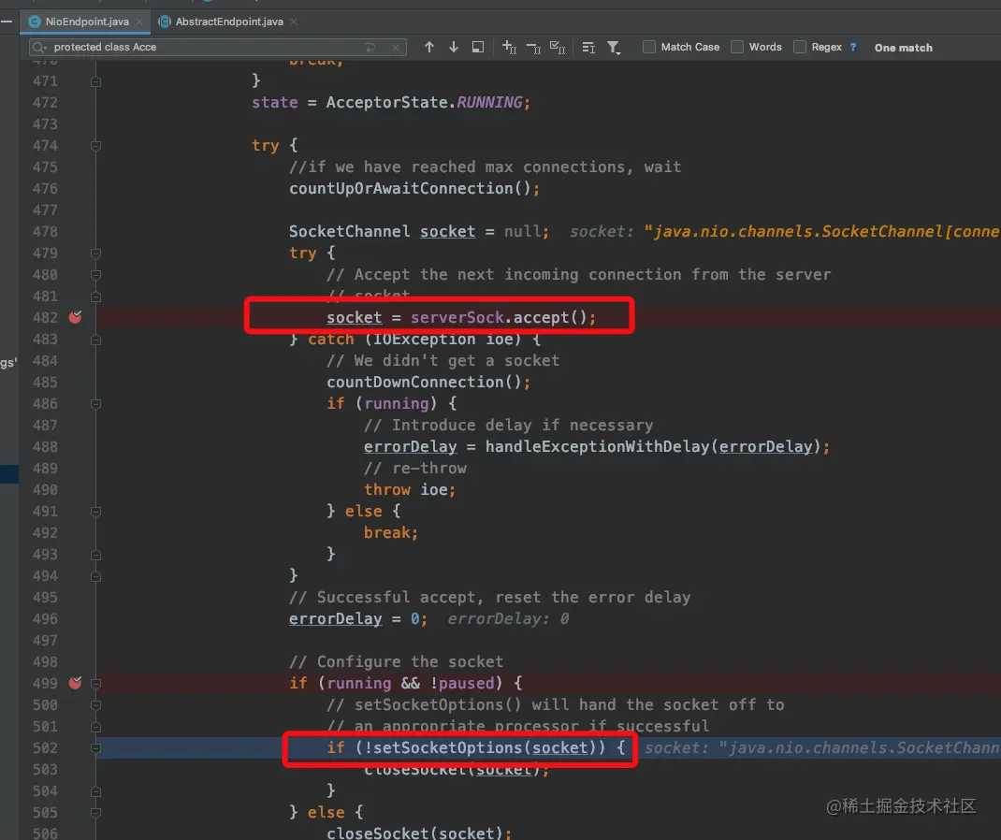Click 'closeSocket(socket)' on line 506
1001x840 pixels.
click(414, 833)
